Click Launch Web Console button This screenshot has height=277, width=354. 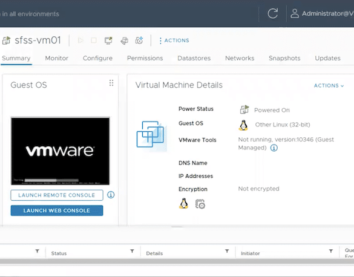pos(57,210)
